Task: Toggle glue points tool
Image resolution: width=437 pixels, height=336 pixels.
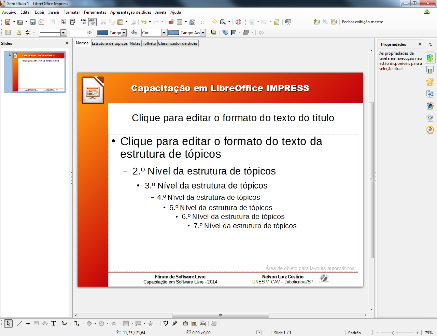Action: tap(175, 323)
